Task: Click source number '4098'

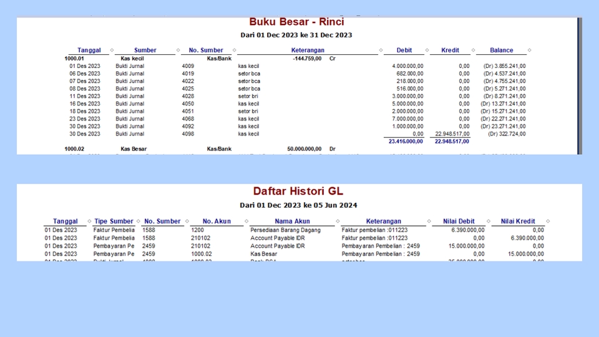Action: [188, 134]
